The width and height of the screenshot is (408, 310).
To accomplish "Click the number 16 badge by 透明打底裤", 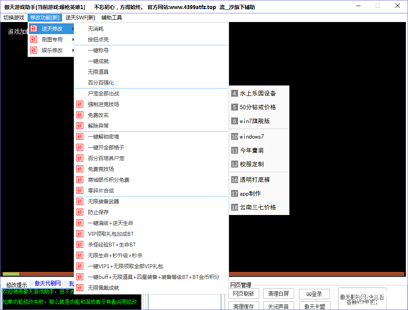I will coord(235,180).
